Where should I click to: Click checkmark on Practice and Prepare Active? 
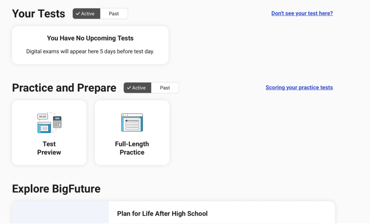tap(129, 88)
